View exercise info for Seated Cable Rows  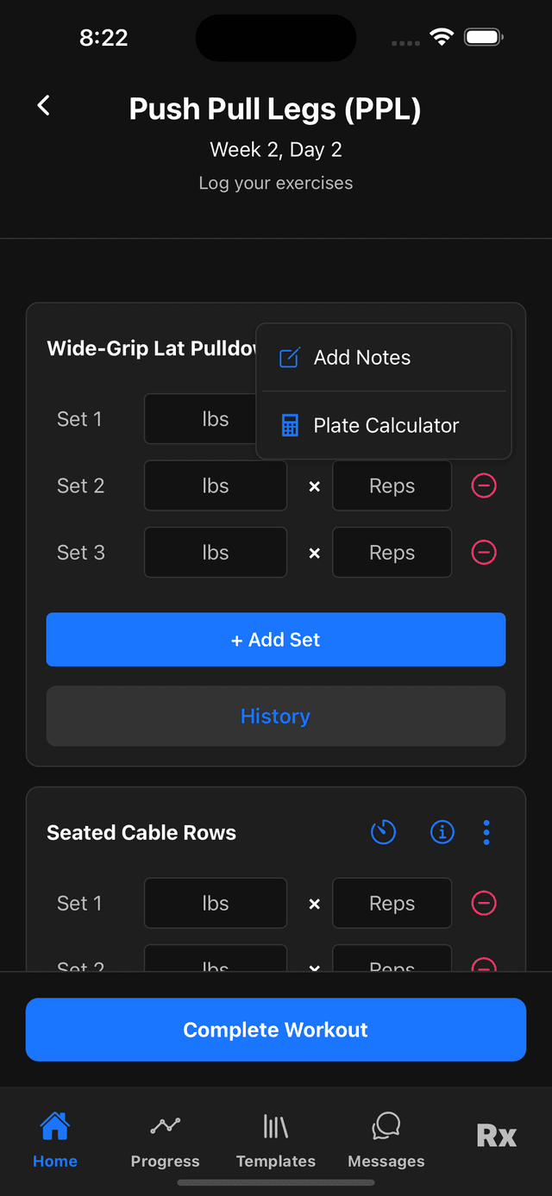(442, 832)
